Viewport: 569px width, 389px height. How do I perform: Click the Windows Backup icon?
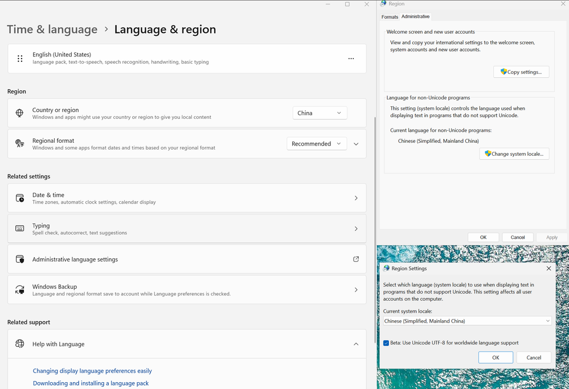[x=20, y=290]
